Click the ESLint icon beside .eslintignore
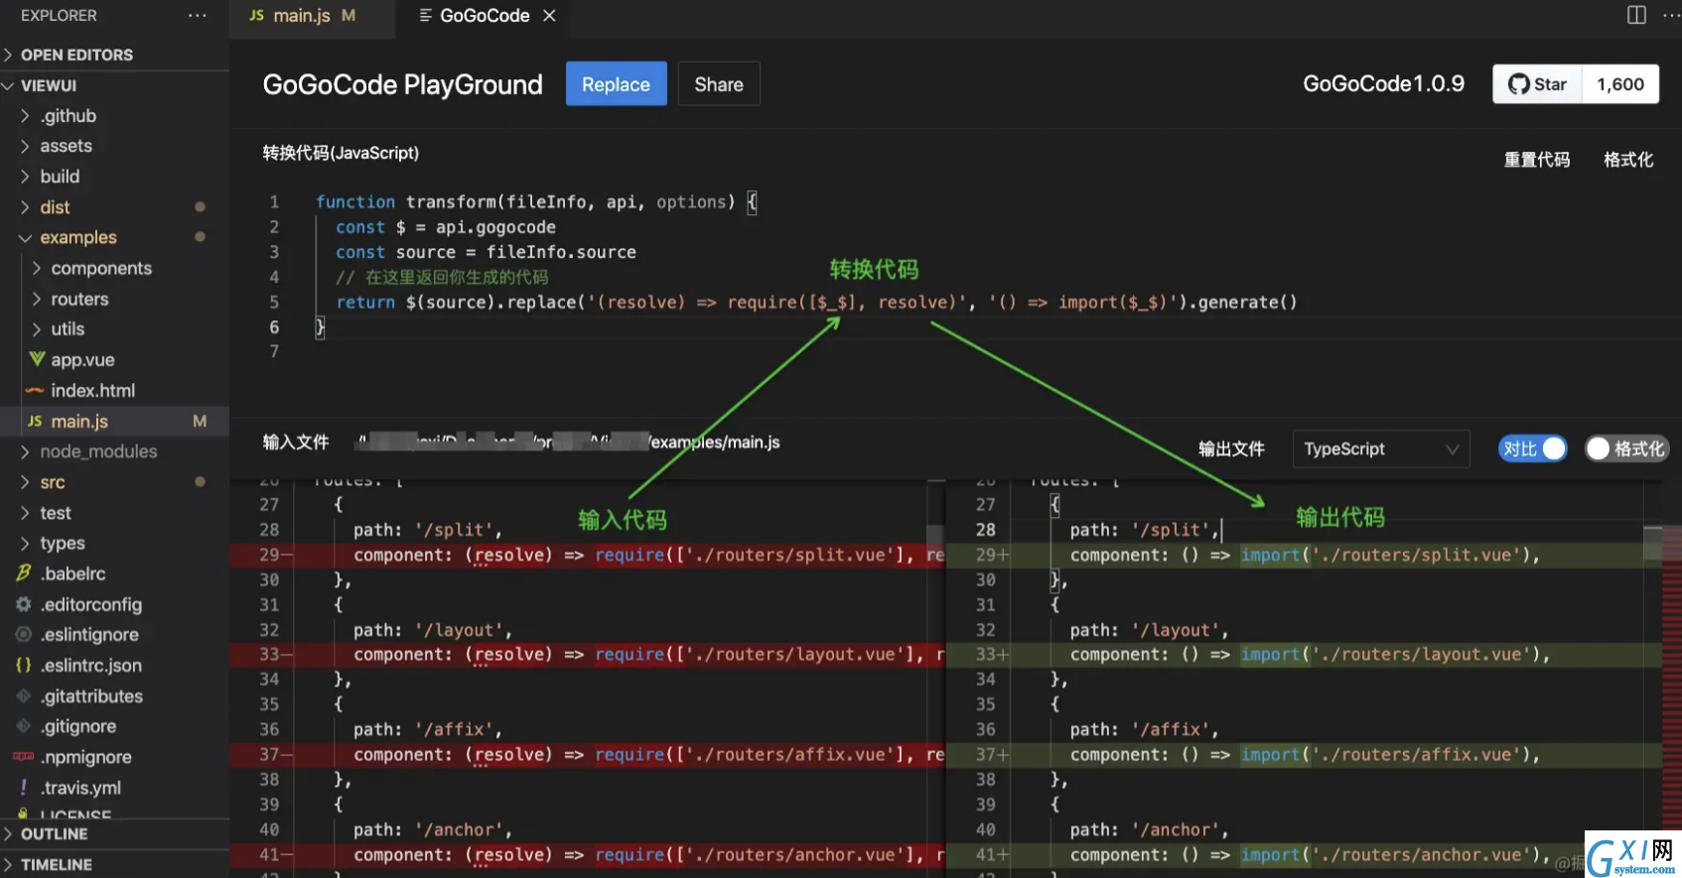 [x=24, y=635]
